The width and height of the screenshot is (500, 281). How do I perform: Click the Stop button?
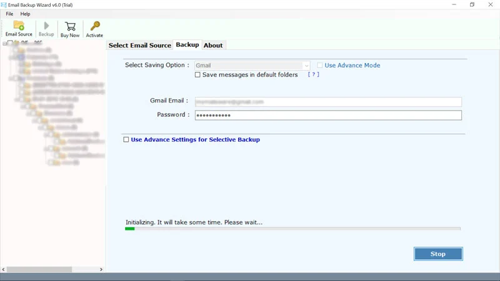point(438,254)
